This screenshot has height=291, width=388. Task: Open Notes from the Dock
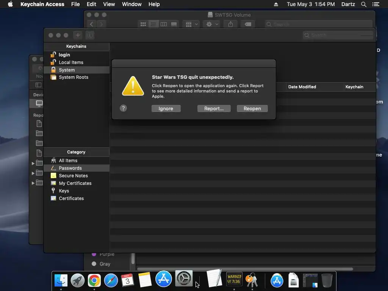click(x=145, y=280)
